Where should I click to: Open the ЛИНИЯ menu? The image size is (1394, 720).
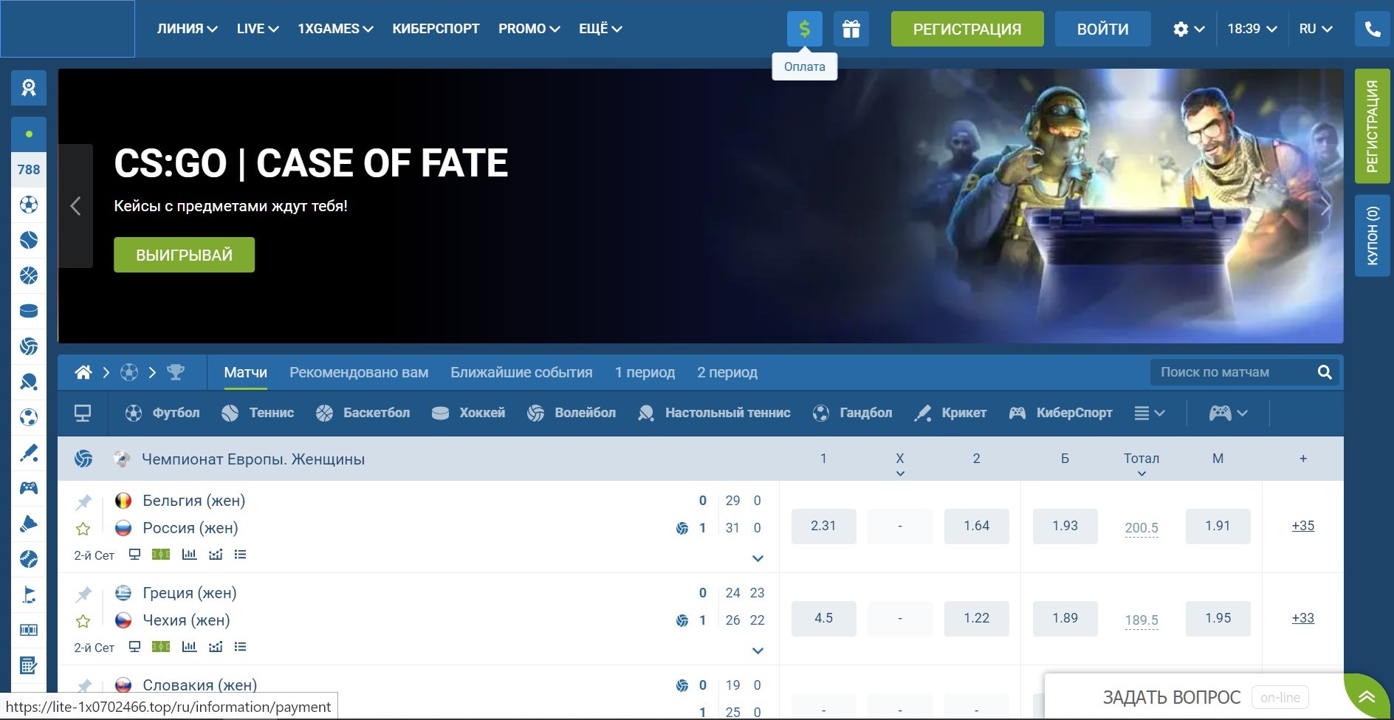[x=187, y=29]
